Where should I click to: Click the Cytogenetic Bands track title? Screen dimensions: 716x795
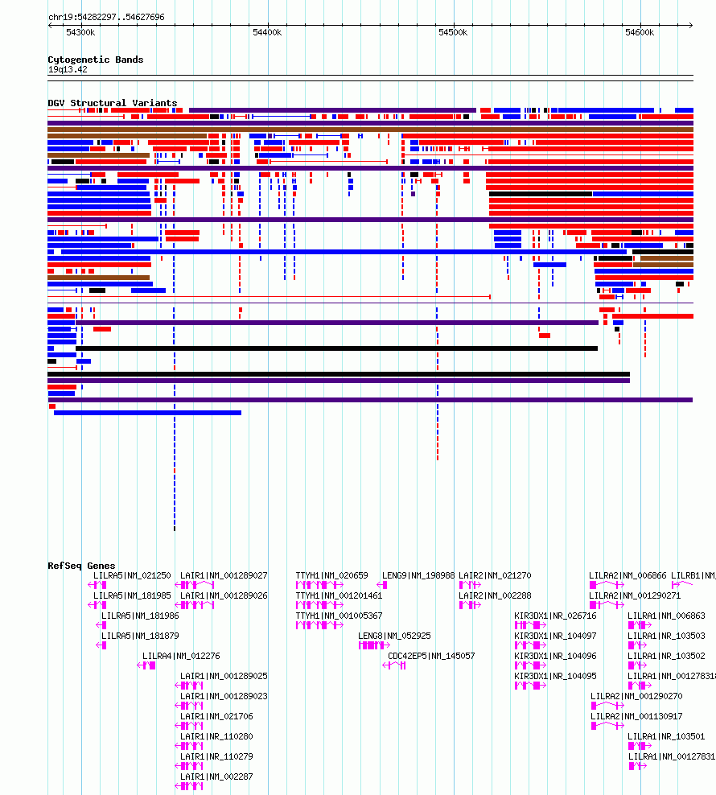95,60
